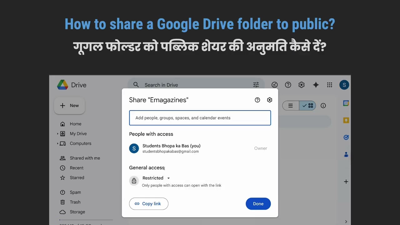Click the lock icon beside Restricted
This screenshot has height=225, width=400.
[134, 181]
